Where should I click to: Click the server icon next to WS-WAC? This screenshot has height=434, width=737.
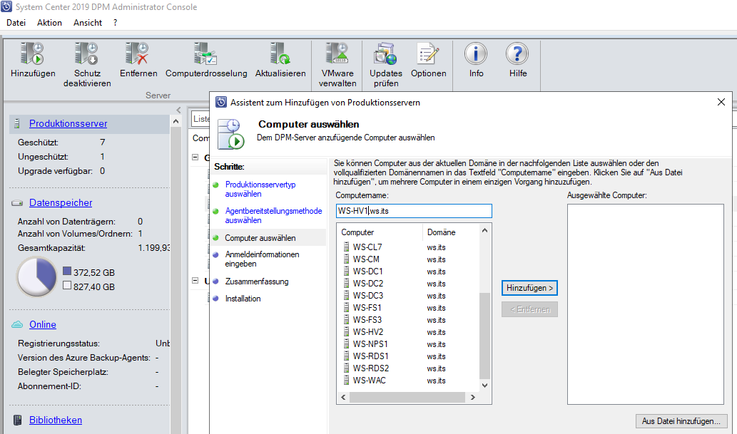pyautogui.click(x=347, y=380)
